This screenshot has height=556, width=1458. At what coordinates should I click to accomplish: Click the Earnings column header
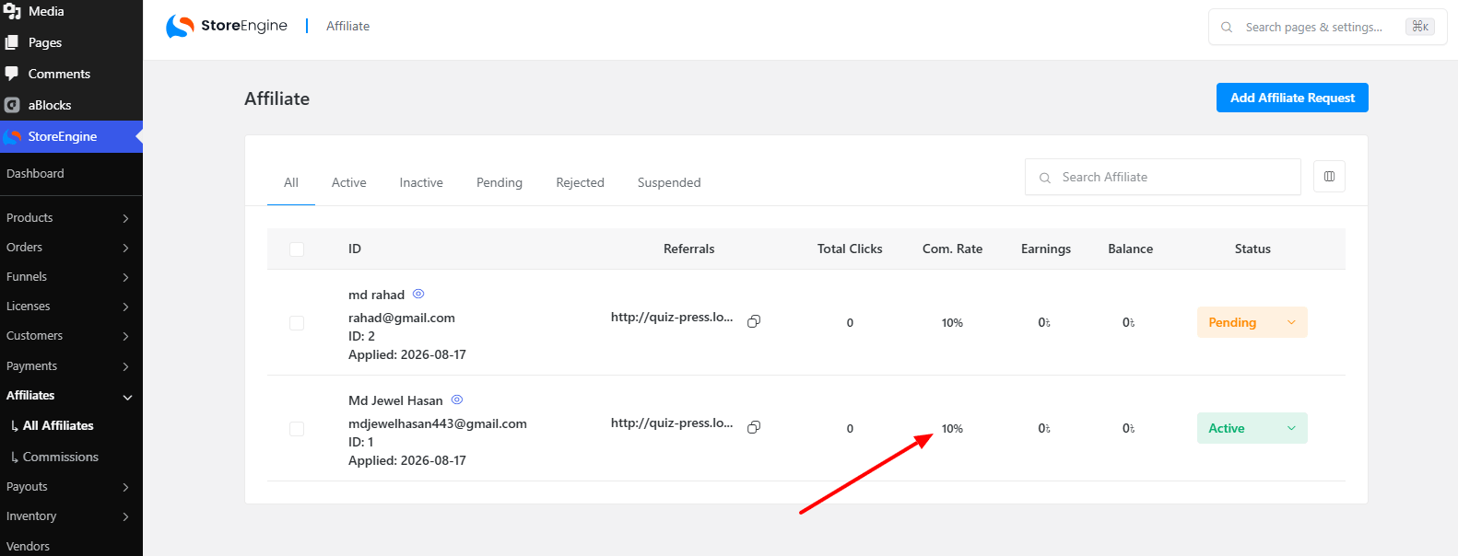(1046, 249)
